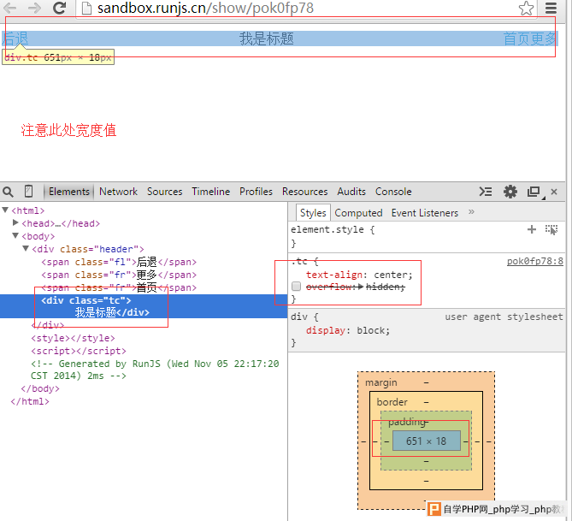Open the Timeline tab
This screenshot has height=521, width=572.
[211, 192]
